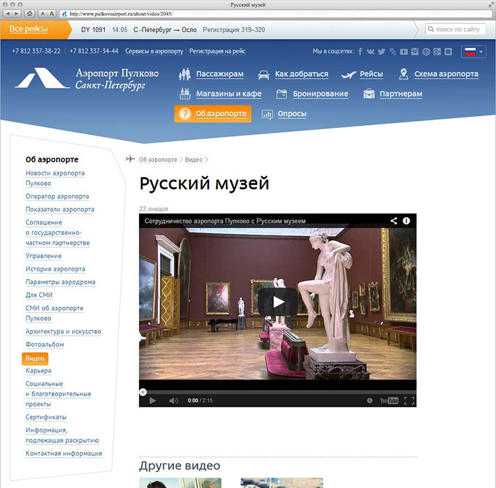Open Партнерам menu item

pos(401,94)
